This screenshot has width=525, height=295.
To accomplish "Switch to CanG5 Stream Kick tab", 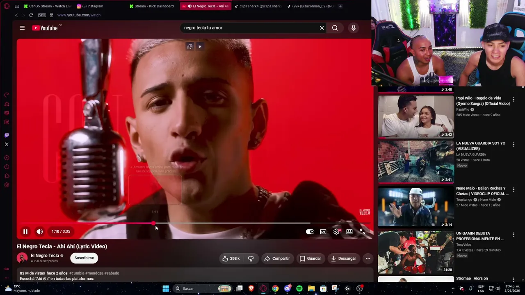I will coord(48,6).
